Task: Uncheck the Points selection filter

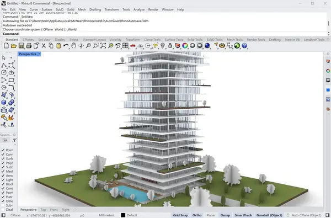Action: coord(3,150)
